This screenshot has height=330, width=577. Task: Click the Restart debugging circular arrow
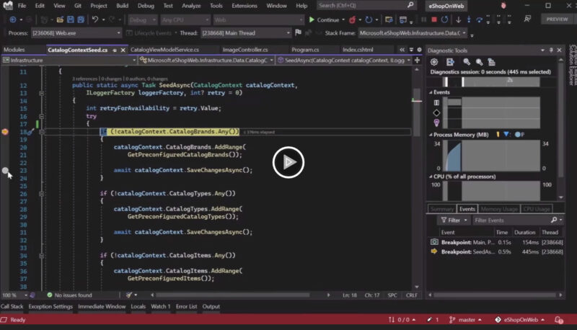(444, 20)
